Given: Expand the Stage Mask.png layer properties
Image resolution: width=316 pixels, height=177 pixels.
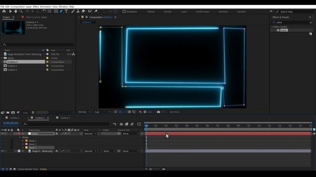Looking at the screenshot, I should tap(16, 151).
